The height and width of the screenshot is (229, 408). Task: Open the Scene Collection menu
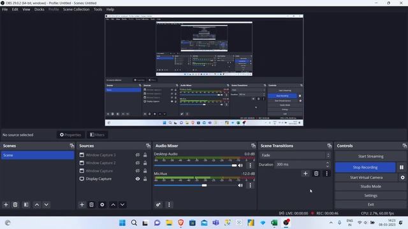76,10
